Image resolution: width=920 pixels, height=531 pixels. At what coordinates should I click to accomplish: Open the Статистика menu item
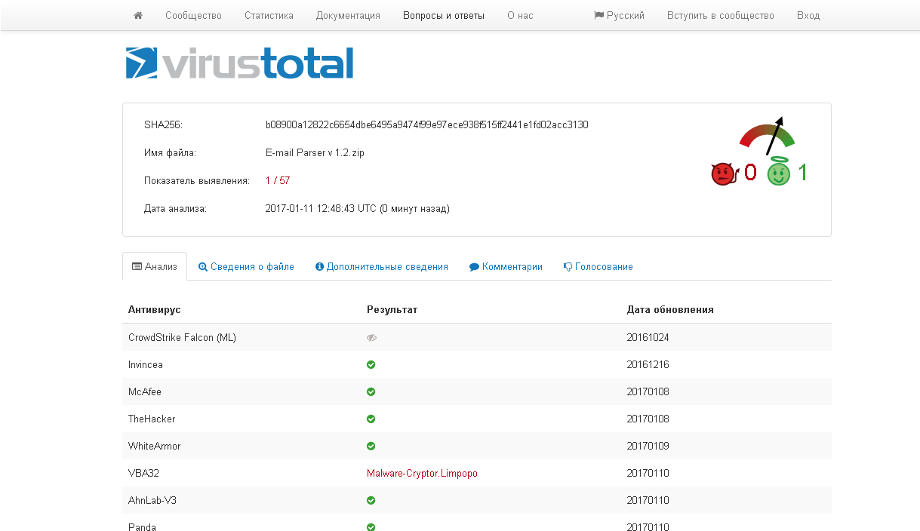(269, 15)
